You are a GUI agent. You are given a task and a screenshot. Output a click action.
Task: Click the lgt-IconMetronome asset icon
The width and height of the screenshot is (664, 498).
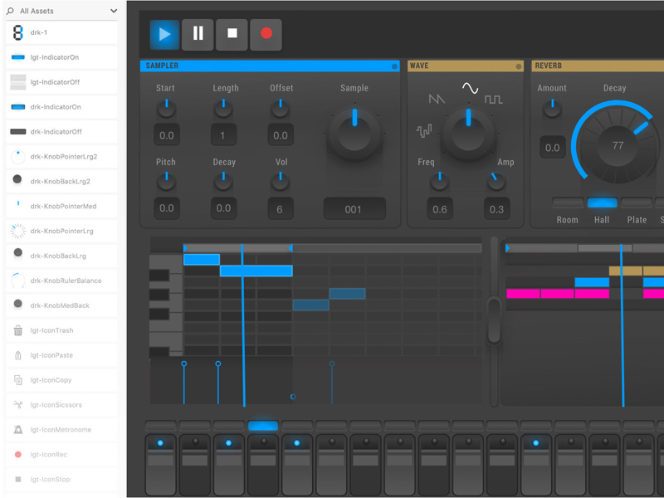[x=17, y=430]
